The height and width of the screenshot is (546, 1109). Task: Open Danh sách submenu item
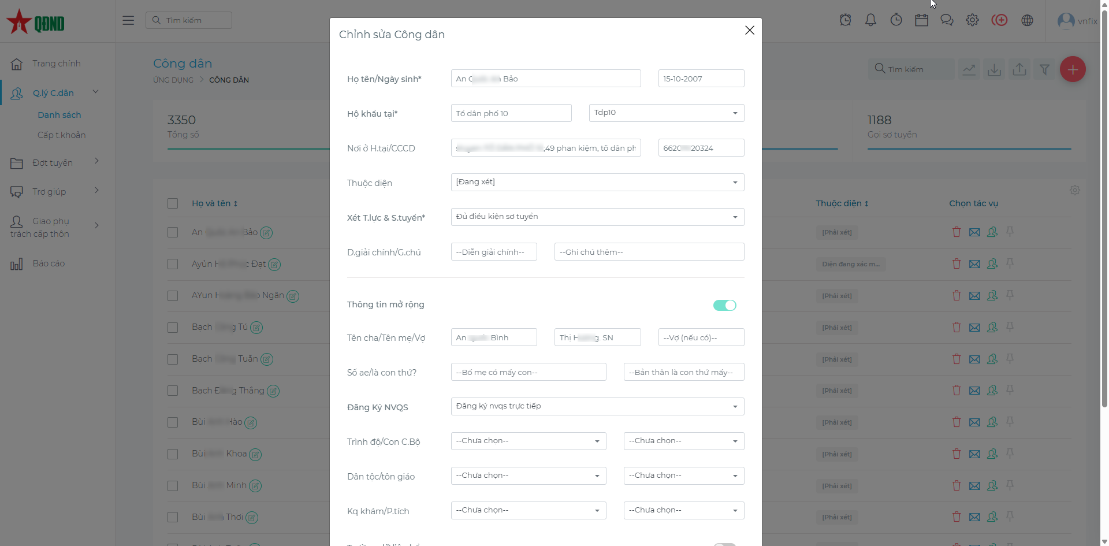click(x=59, y=115)
